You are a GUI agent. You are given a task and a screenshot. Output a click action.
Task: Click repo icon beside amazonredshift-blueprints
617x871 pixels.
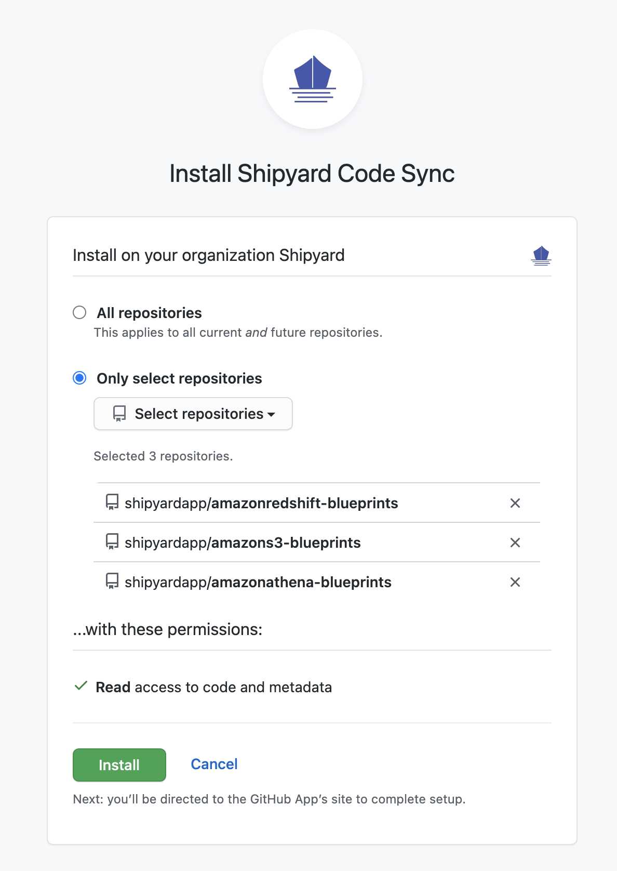(112, 502)
